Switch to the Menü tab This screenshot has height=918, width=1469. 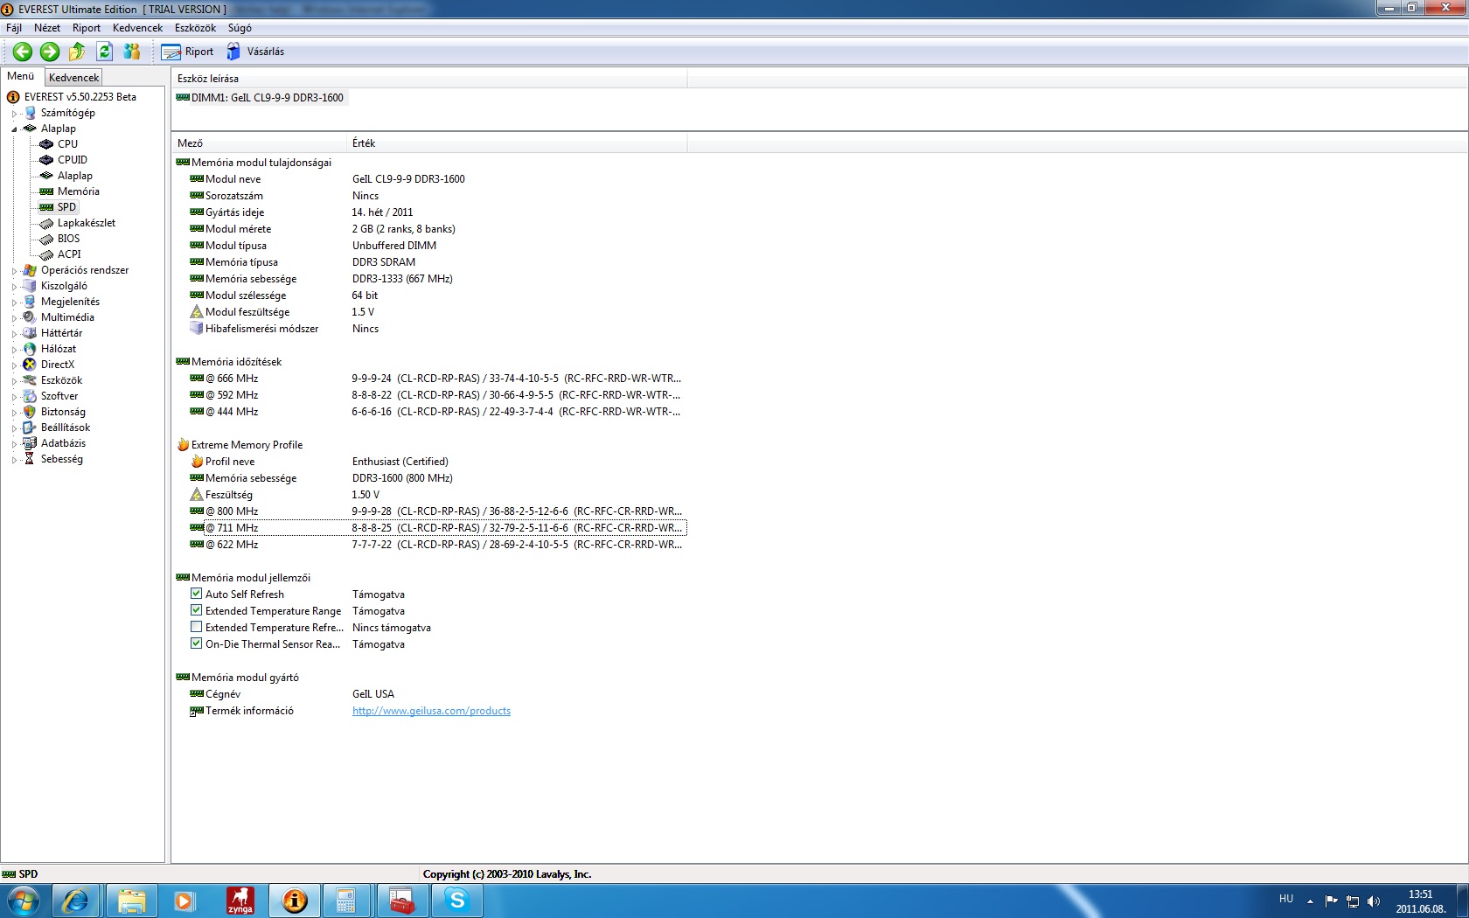tap(21, 76)
